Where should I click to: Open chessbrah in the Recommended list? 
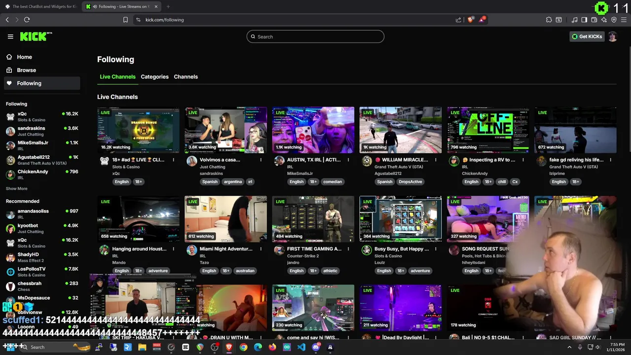pos(41,286)
